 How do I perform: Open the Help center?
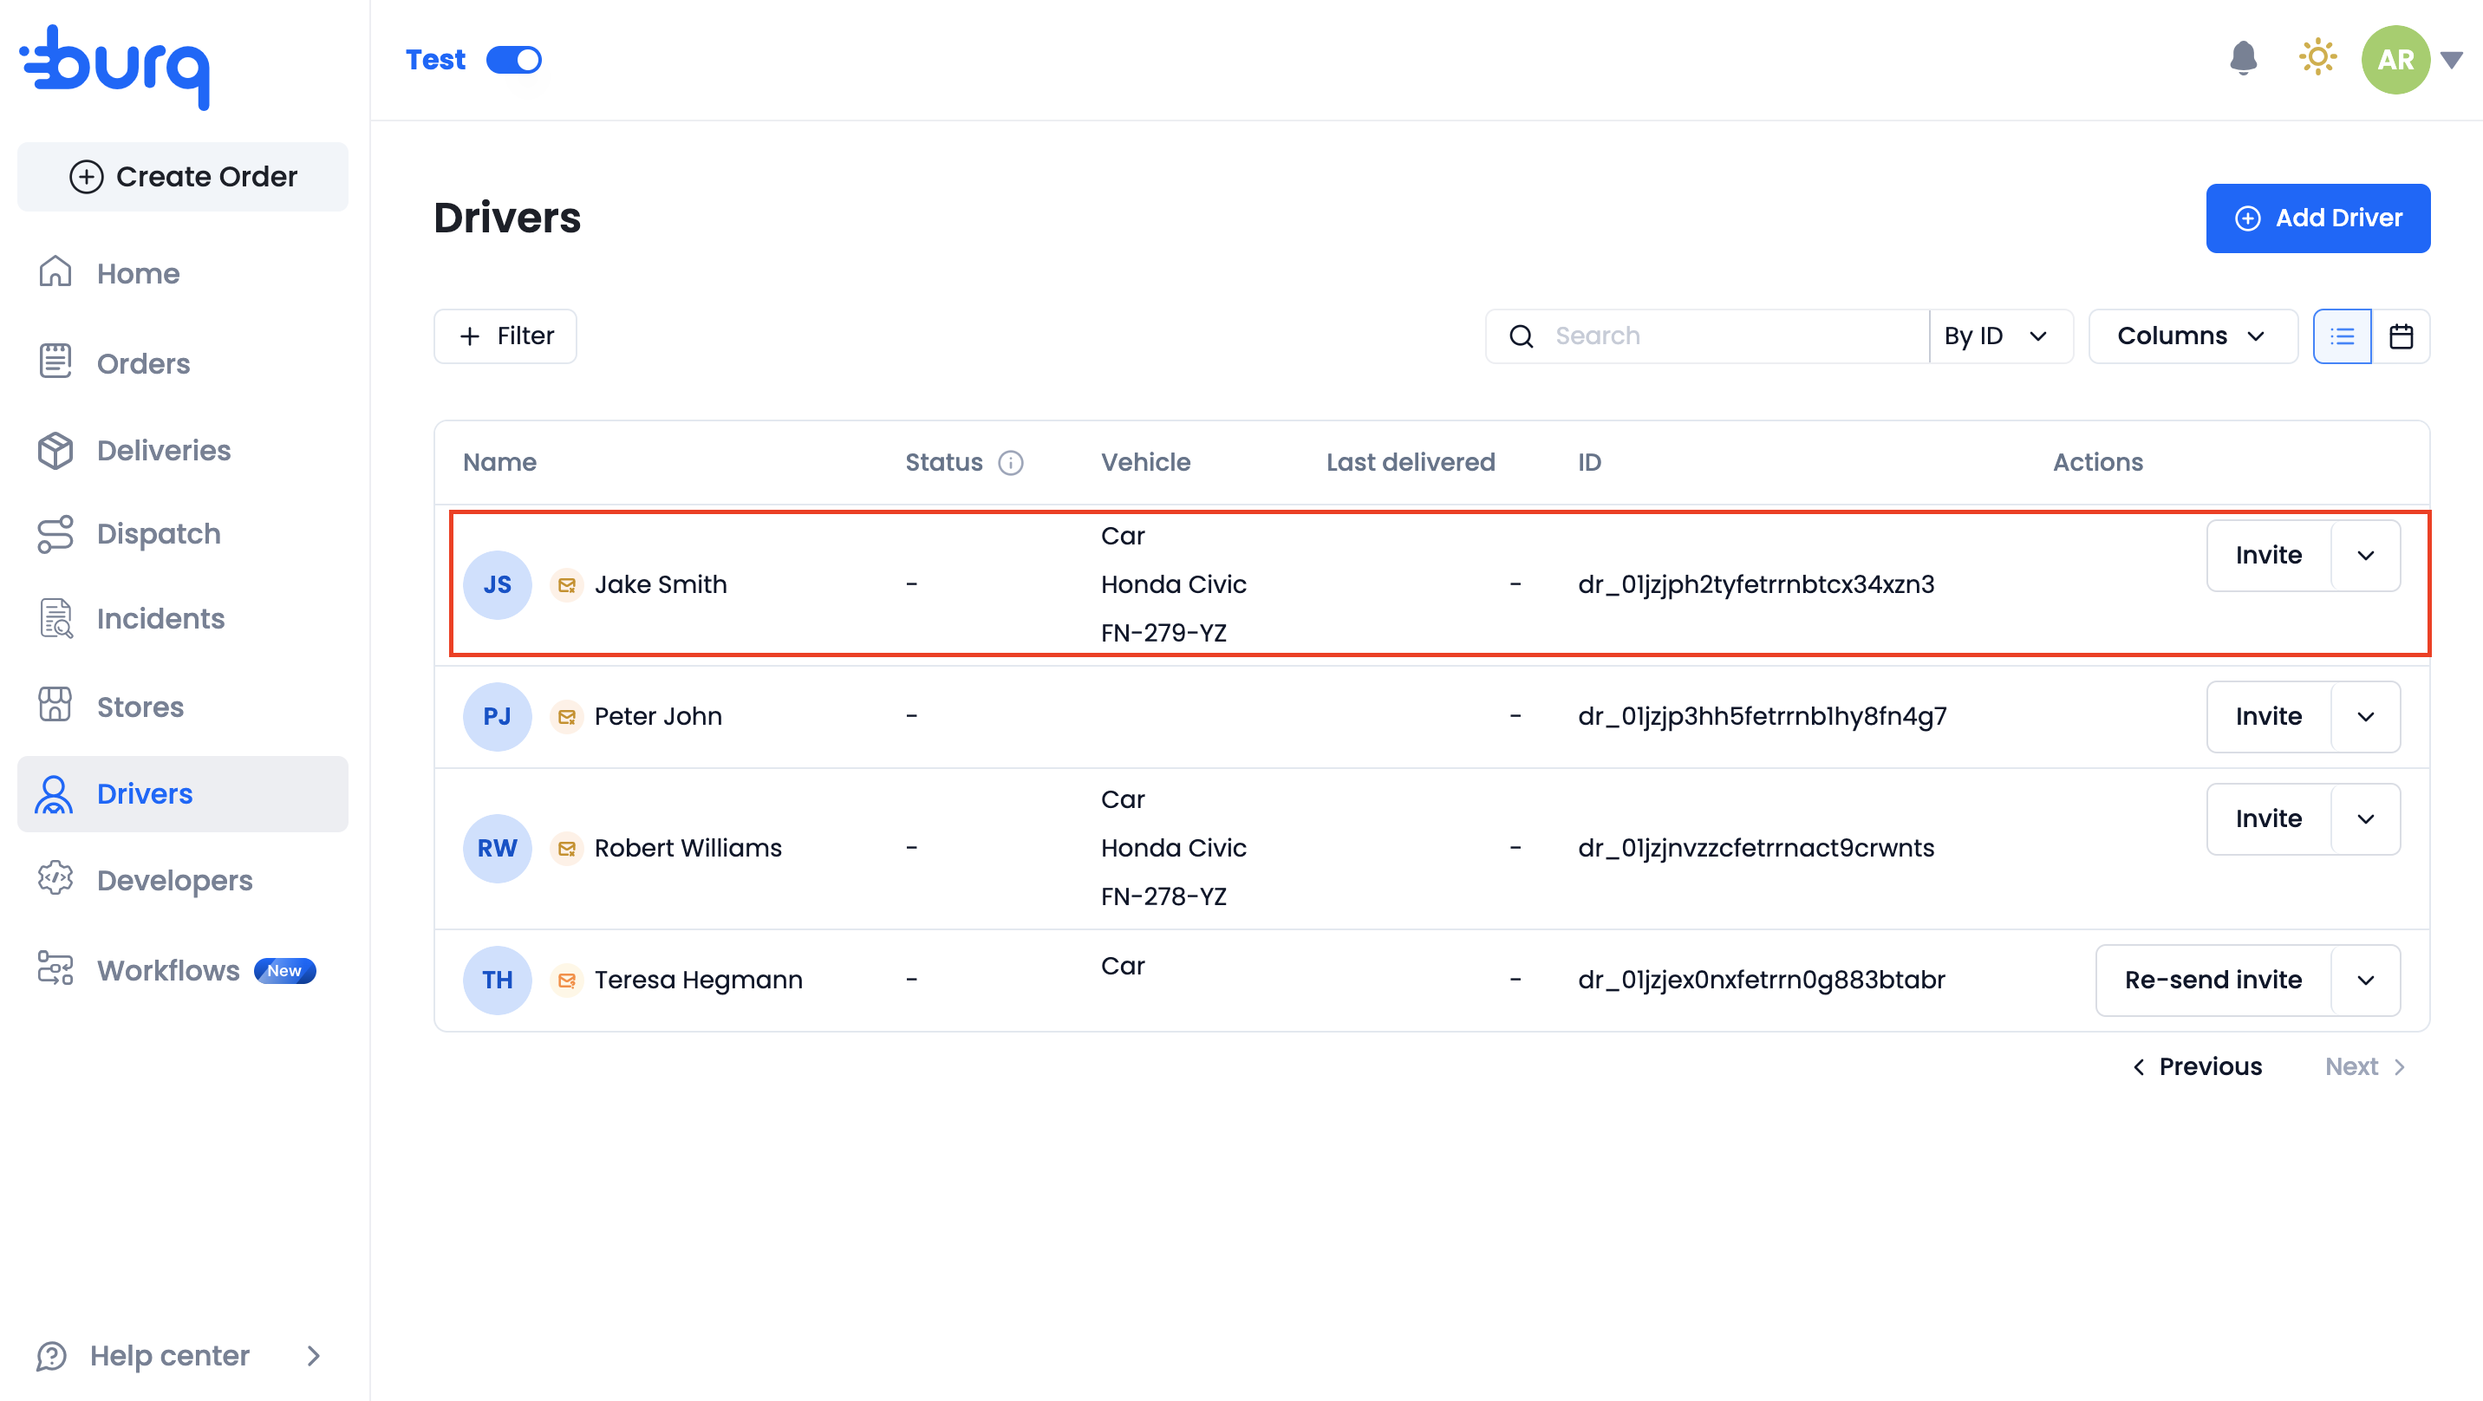[169, 1356]
